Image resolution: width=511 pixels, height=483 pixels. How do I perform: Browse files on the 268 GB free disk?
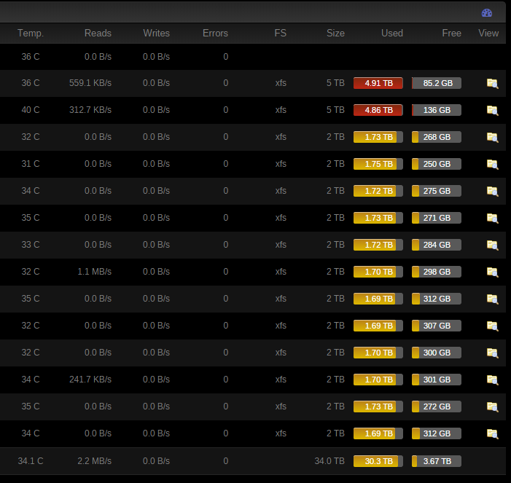pos(493,138)
